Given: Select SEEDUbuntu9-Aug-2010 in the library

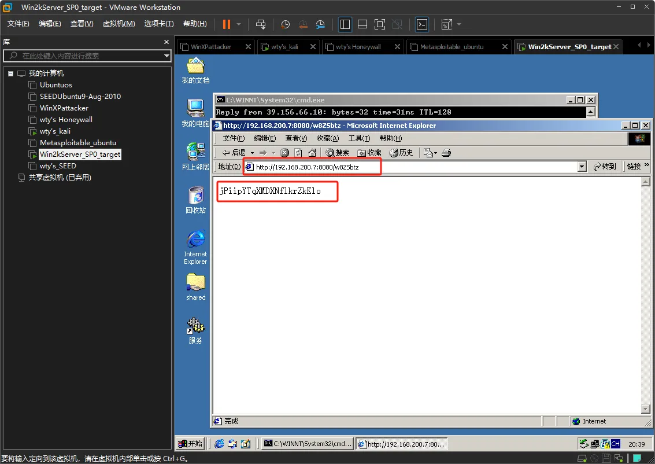Looking at the screenshot, I should tap(80, 97).
